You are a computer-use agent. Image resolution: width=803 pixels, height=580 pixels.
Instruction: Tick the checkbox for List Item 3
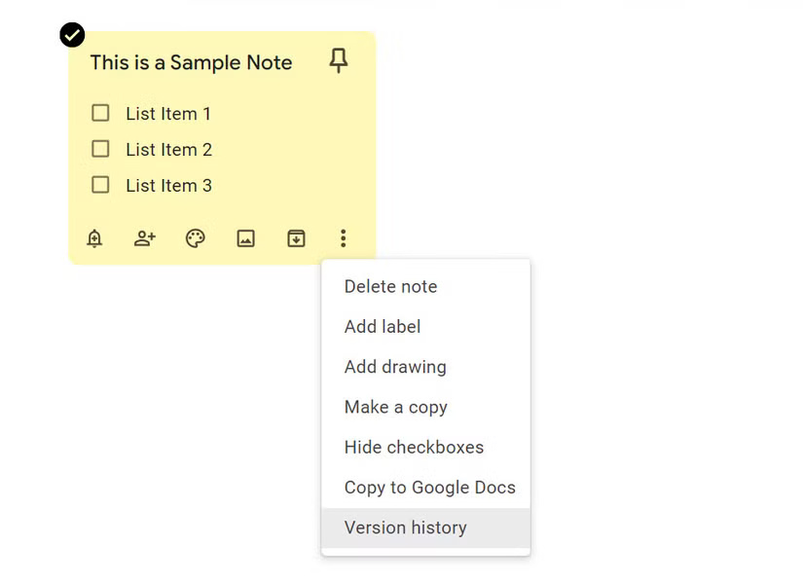tap(100, 185)
